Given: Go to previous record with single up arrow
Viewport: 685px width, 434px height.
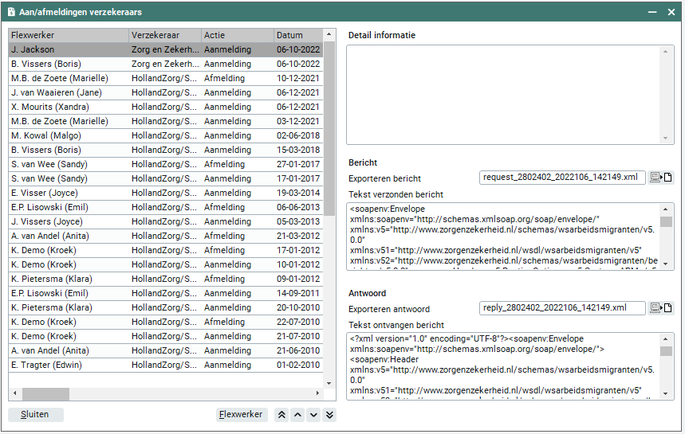Looking at the screenshot, I should (x=297, y=415).
